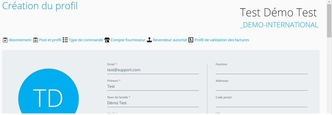
Task: Click the TD profile avatar circle
Action: coord(48,98)
